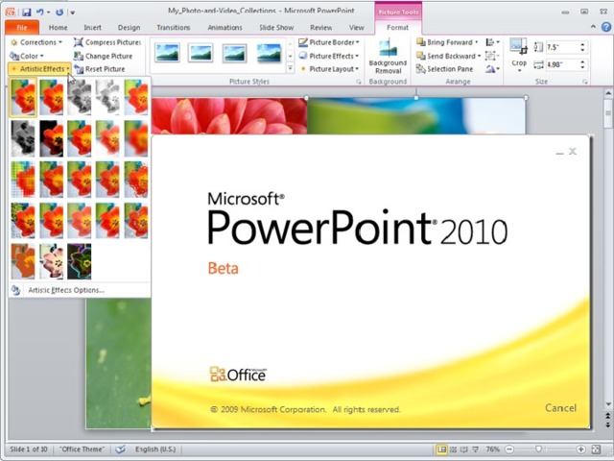Increase the picture height with the stepper
The width and height of the screenshot is (614, 461).
click(582, 45)
